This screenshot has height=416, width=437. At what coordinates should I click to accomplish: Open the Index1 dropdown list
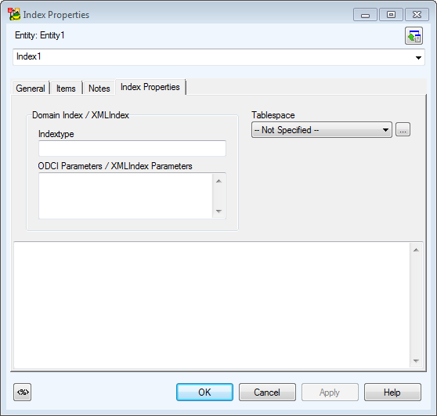[x=418, y=58]
